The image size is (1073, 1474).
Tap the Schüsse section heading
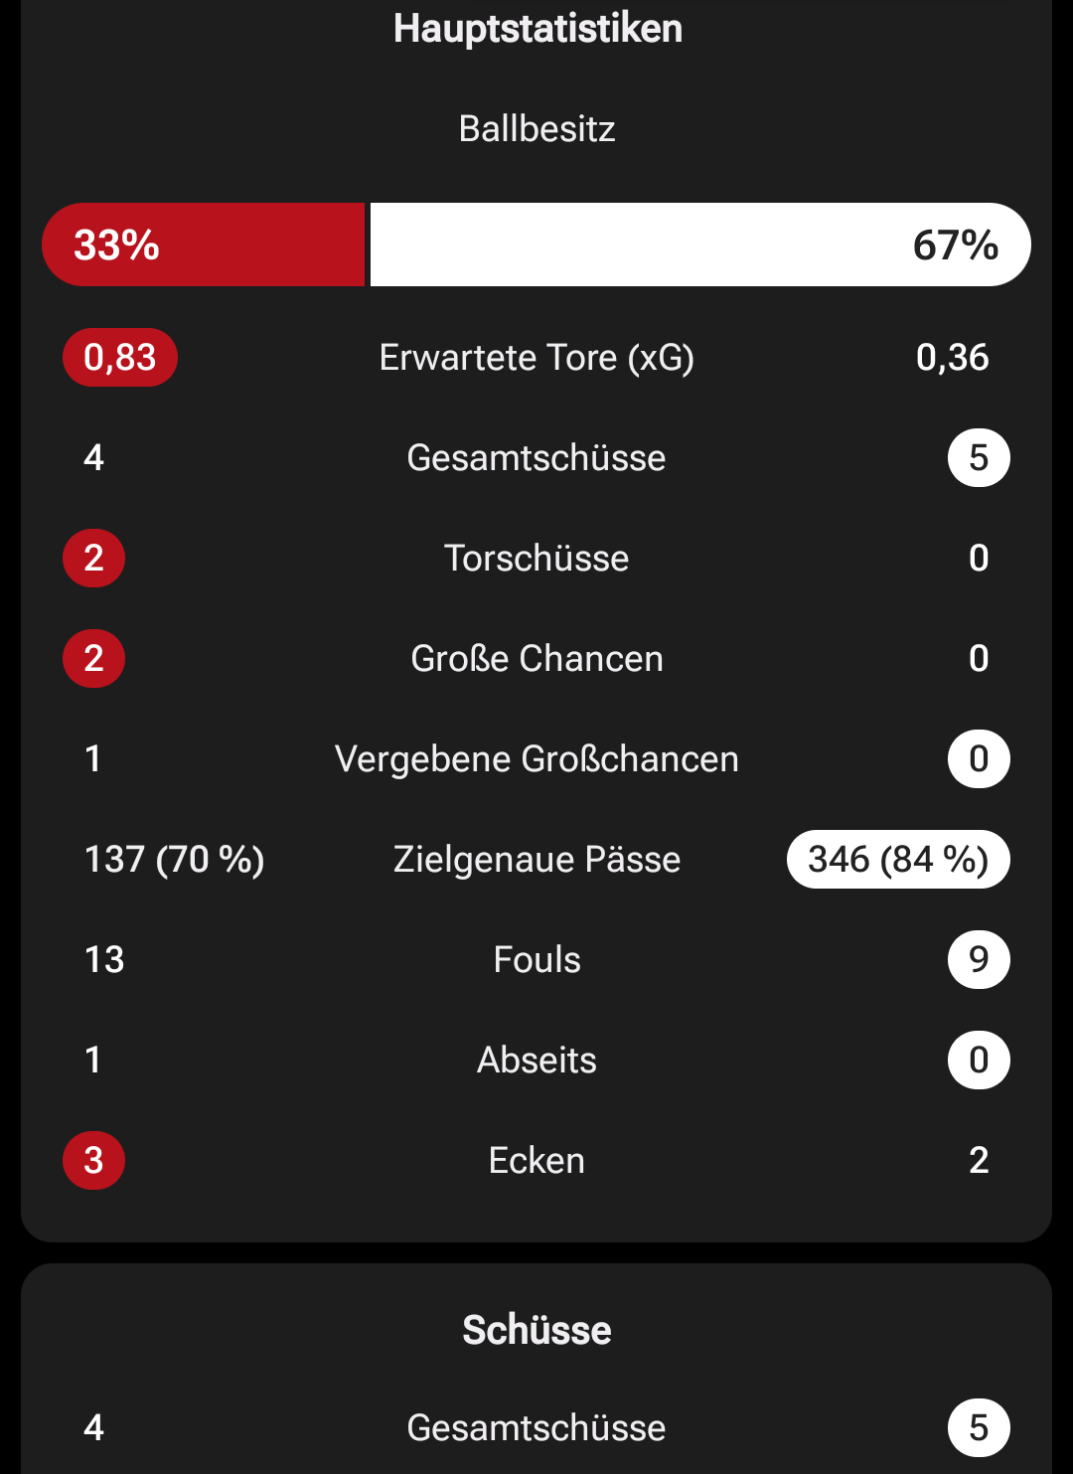(536, 1330)
